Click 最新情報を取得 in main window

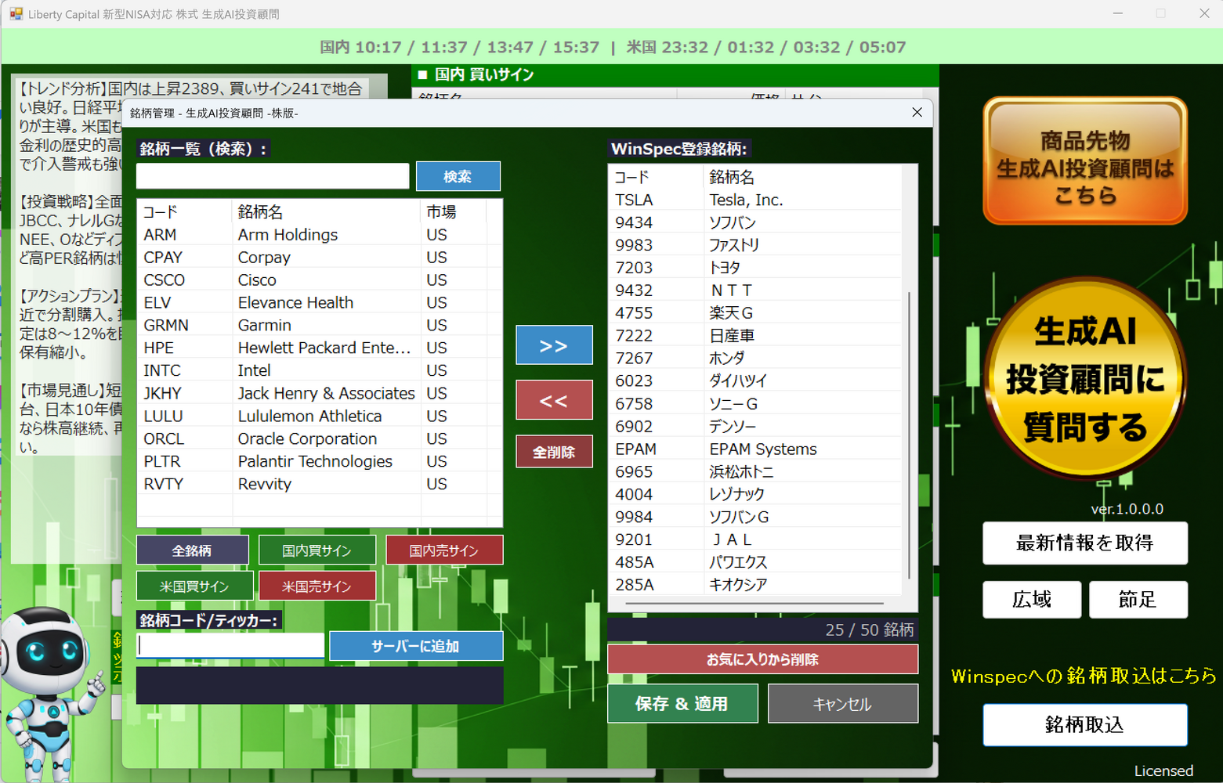(1085, 543)
